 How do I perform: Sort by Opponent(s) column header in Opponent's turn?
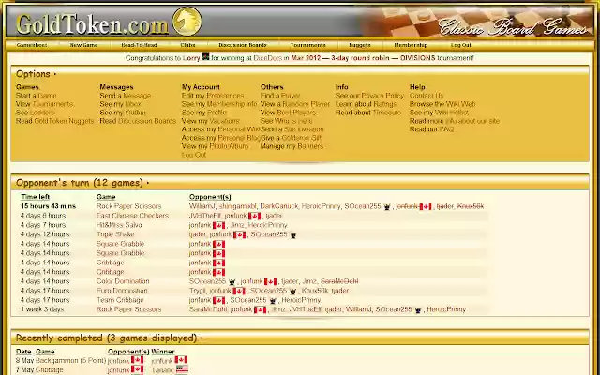pos(210,197)
